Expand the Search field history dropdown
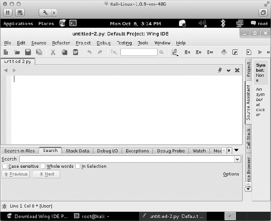Viewport: 271px width, 221px height. [237, 159]
